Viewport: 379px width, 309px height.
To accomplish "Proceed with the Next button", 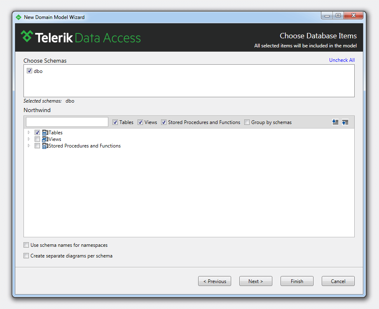I will click(x=256, y=281).
